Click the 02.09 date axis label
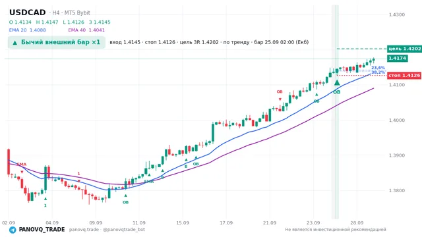Image resolution: width=422 pixels, height=237 pixels. point(9,223)
